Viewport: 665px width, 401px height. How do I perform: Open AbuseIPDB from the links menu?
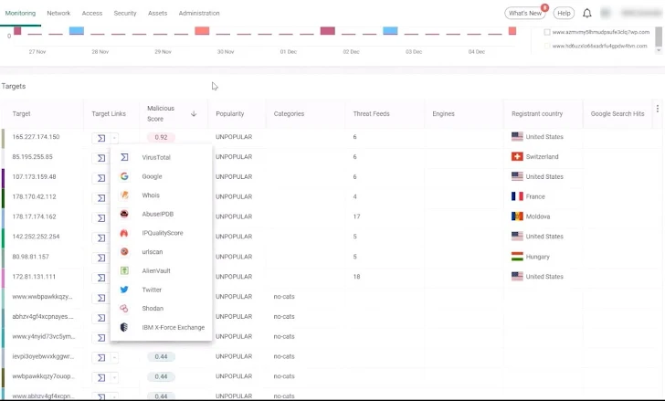click(x=157, y=214)
